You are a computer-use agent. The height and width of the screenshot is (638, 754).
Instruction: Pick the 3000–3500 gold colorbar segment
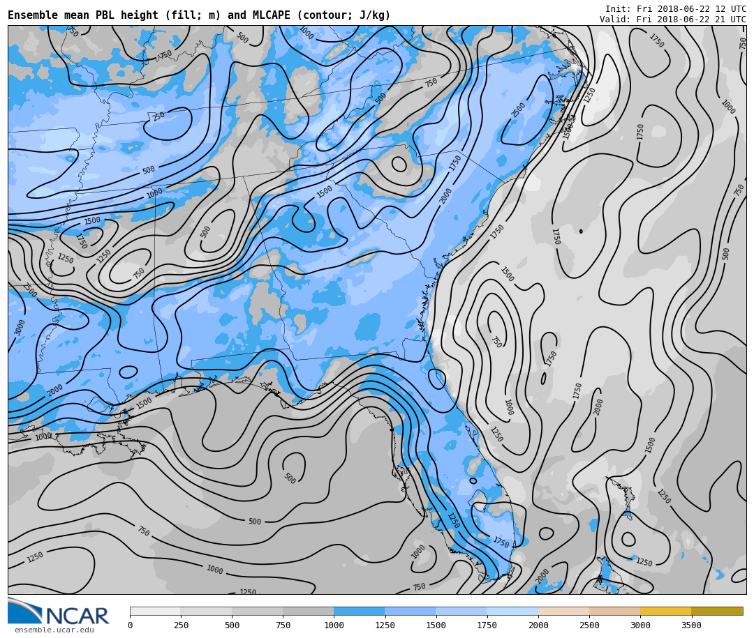[665, 611]
